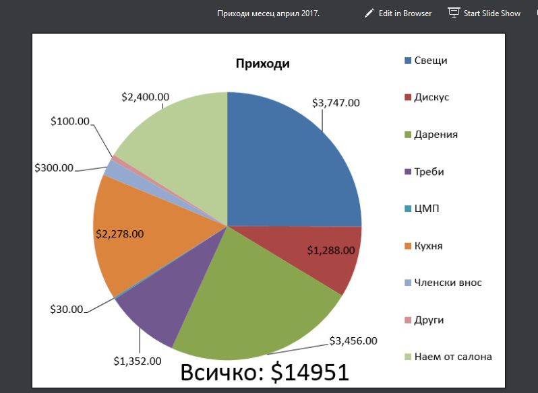Click the Всичко: $14951 total text
Viewport: 538px width, 393px height.
(264, 372)
